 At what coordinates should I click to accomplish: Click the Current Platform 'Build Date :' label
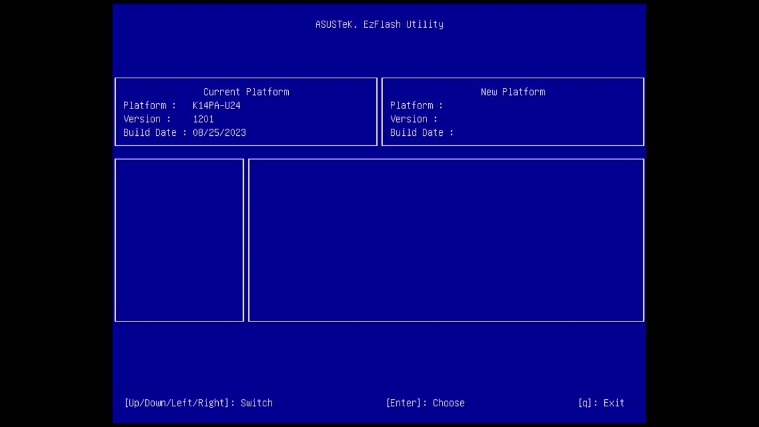[155, 133]
